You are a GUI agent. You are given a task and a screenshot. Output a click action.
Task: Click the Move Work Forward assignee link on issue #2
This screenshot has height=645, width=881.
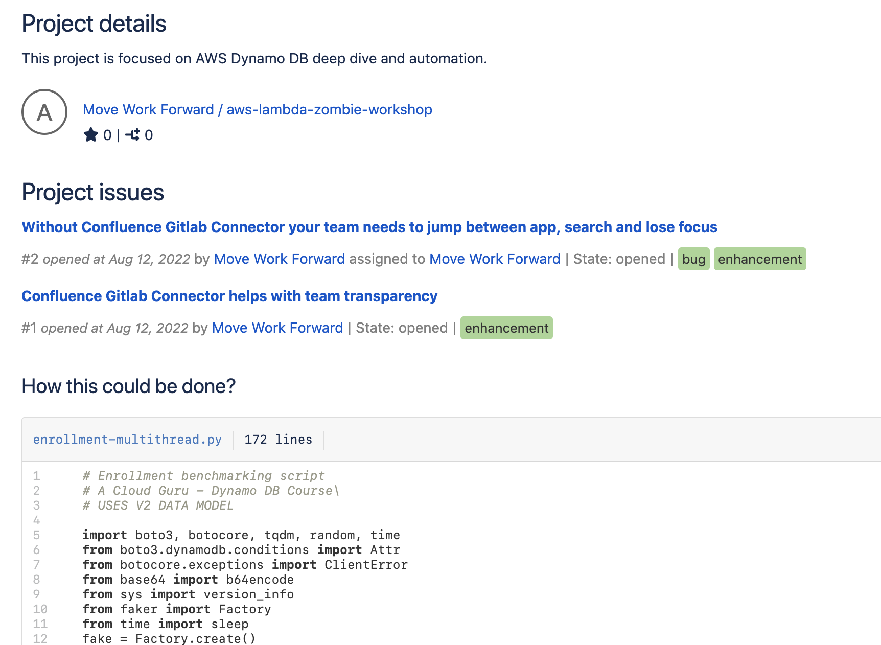494,259
